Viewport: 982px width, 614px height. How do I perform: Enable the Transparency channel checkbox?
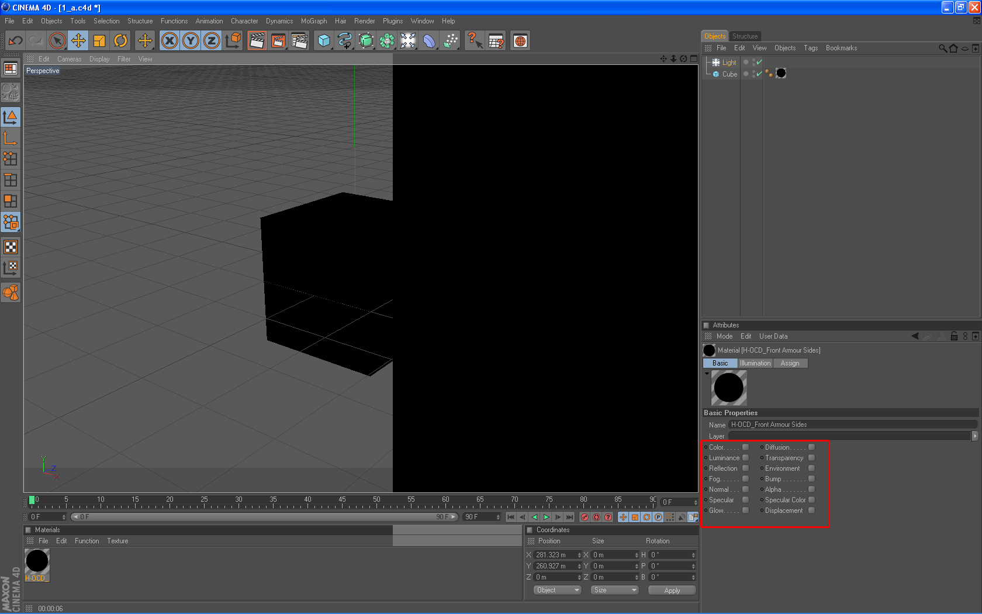point(811,458)
